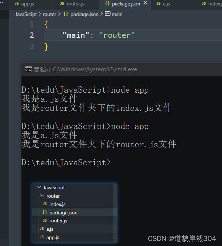The width and height of the screenshot is (222, 246).
Task: Click the "router" string value in editor
Action: pyautogui.click(x=117, y=35)
